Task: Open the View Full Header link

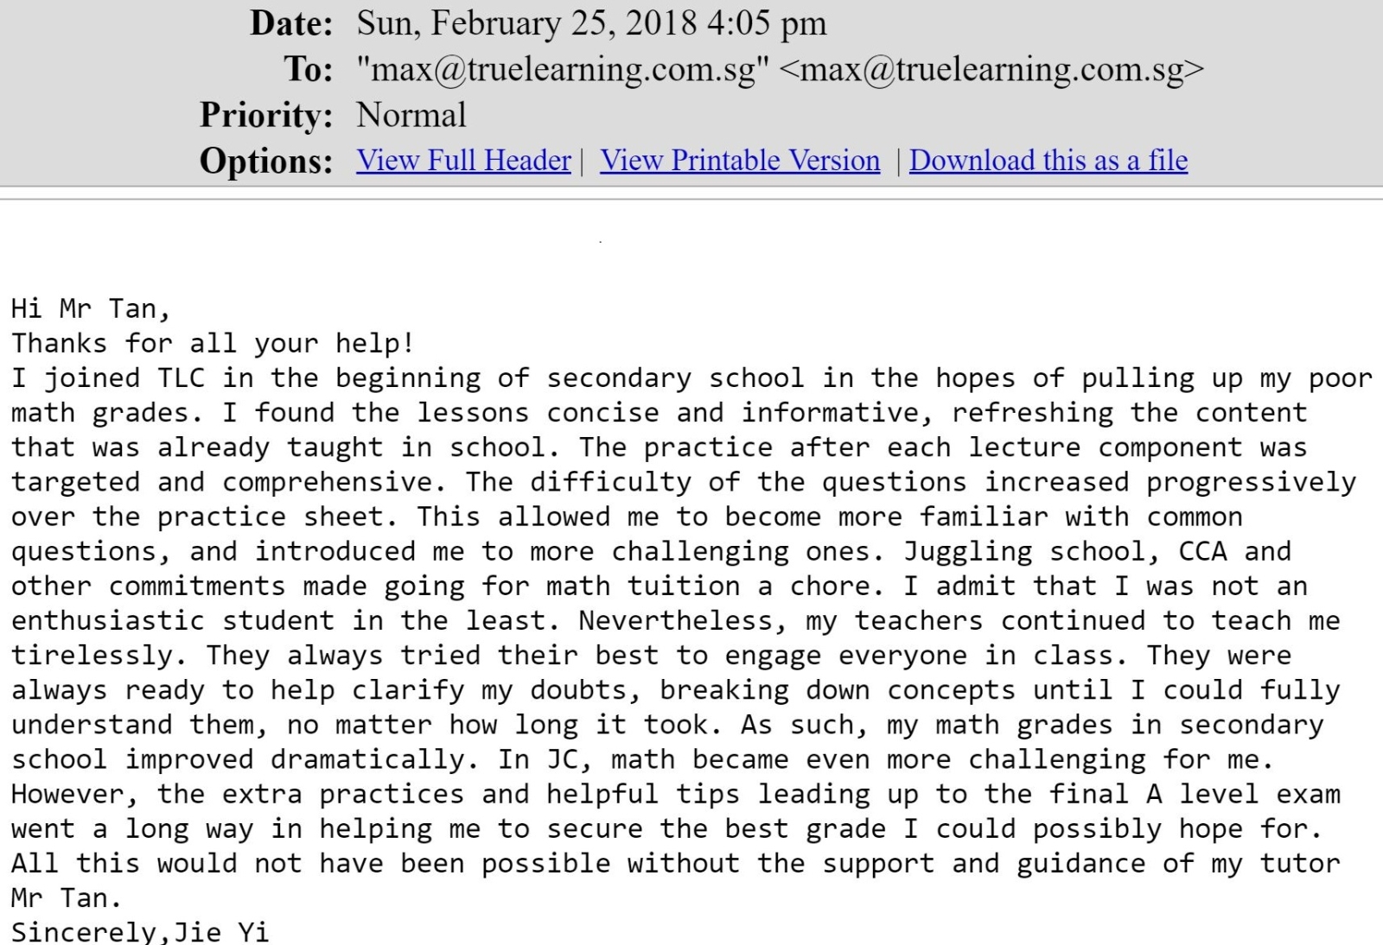Action: [463, 161]
